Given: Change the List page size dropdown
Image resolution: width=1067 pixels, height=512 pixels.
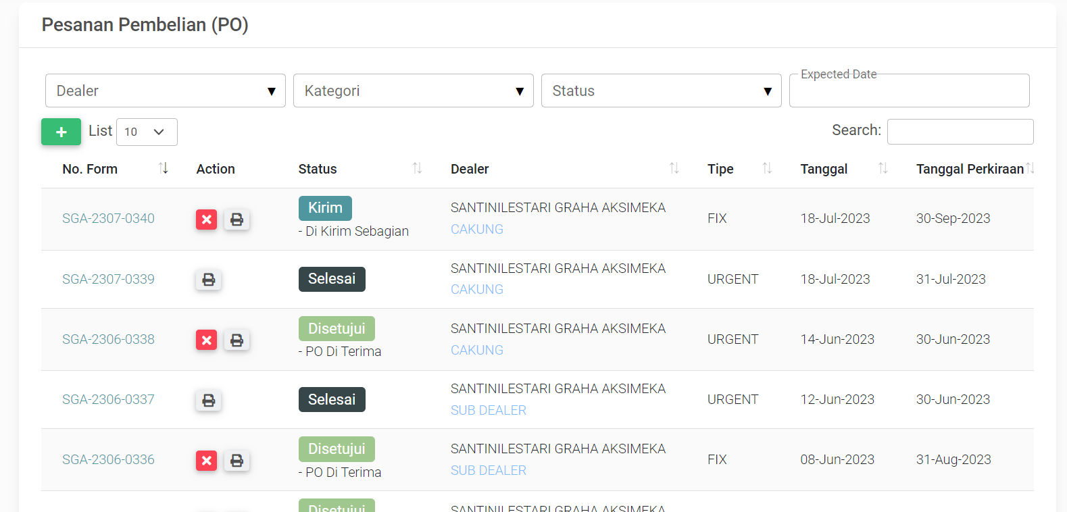Looking at the screenshot, I should tap(147, 132).
